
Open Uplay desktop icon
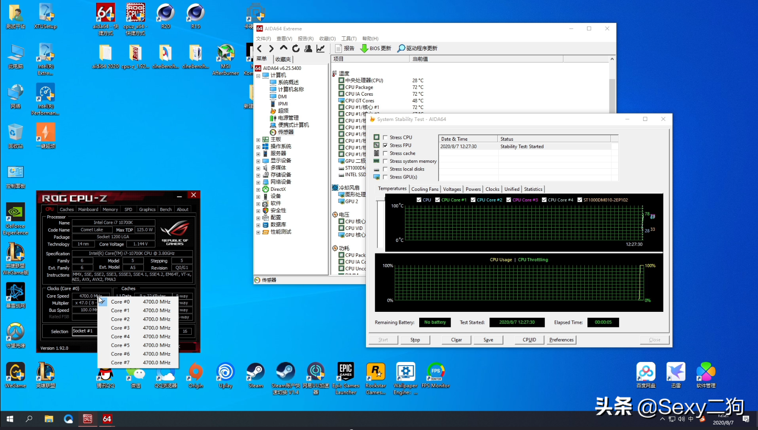pyautogui.click(x=225, y=375)
